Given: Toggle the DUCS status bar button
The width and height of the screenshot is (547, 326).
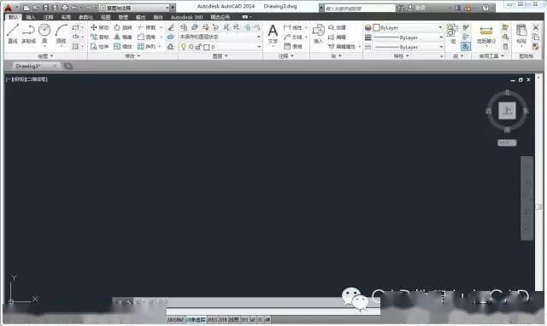Looking at the screenshot, I should (213, 319).
